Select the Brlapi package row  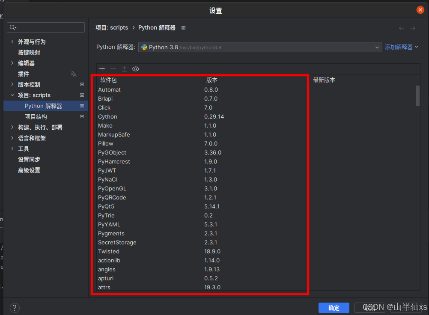tap(256, 99)
